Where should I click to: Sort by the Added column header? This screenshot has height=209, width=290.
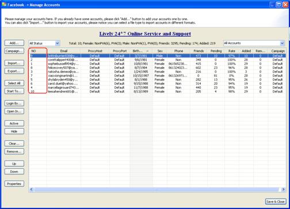point(246,51)
